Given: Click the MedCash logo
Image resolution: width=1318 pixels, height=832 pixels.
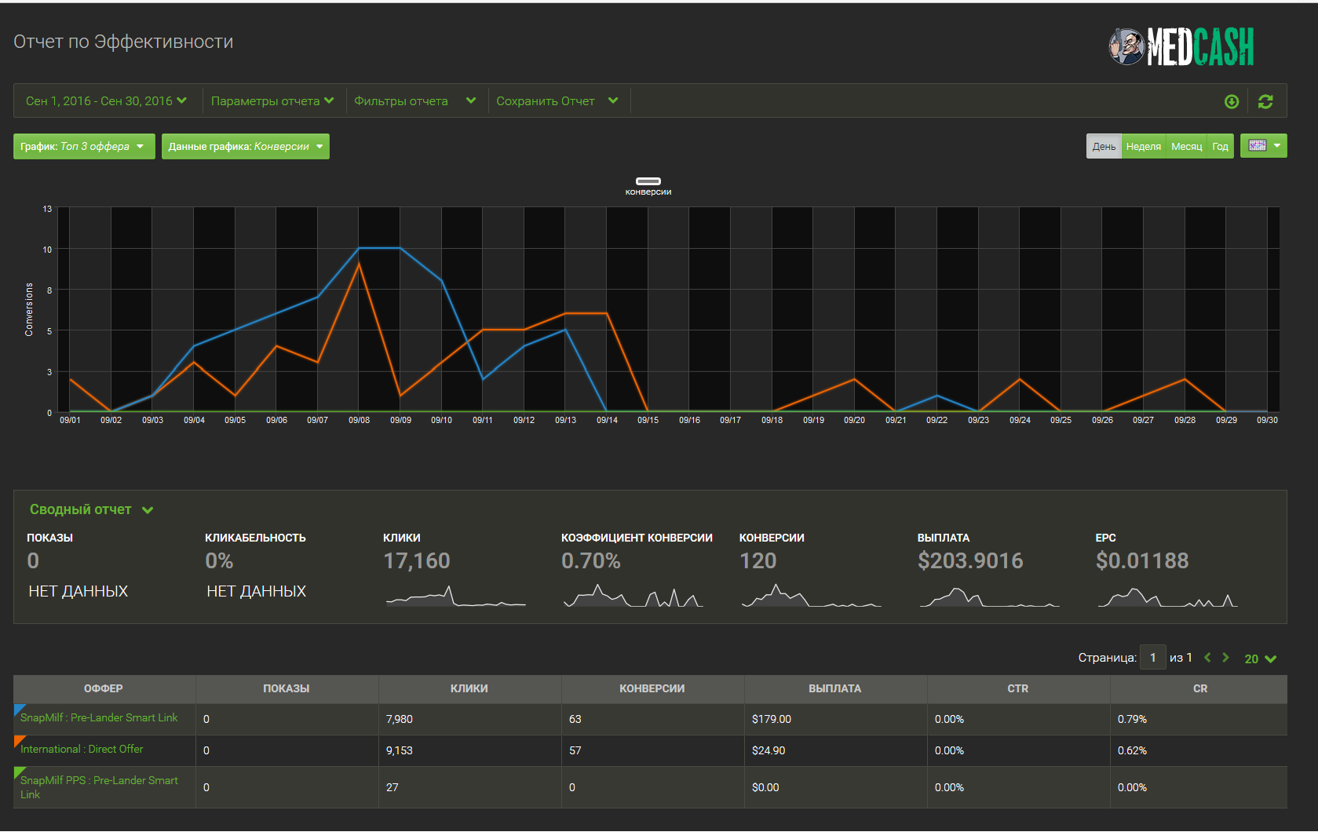Looking at the screenshot, I should pos(1181,47).
